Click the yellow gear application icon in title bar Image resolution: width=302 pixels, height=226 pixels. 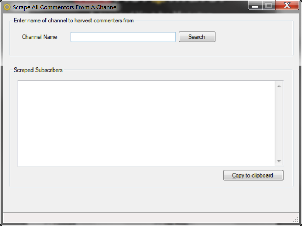pyautogui.click(x=7, y=7)
